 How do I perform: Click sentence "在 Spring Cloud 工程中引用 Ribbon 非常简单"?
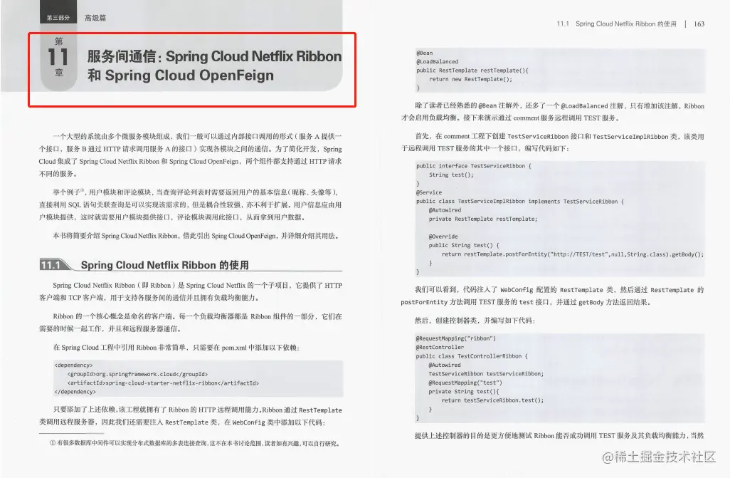pyautogui.click(x=176, y=348)
